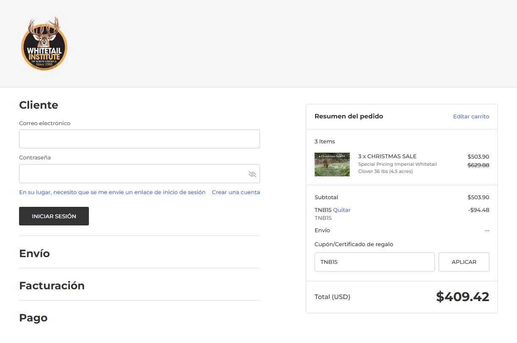The height and width of the screenshot is (343, 517).
Task: Focus the Correo electrónico input field
Action: (x=139, y=139)
